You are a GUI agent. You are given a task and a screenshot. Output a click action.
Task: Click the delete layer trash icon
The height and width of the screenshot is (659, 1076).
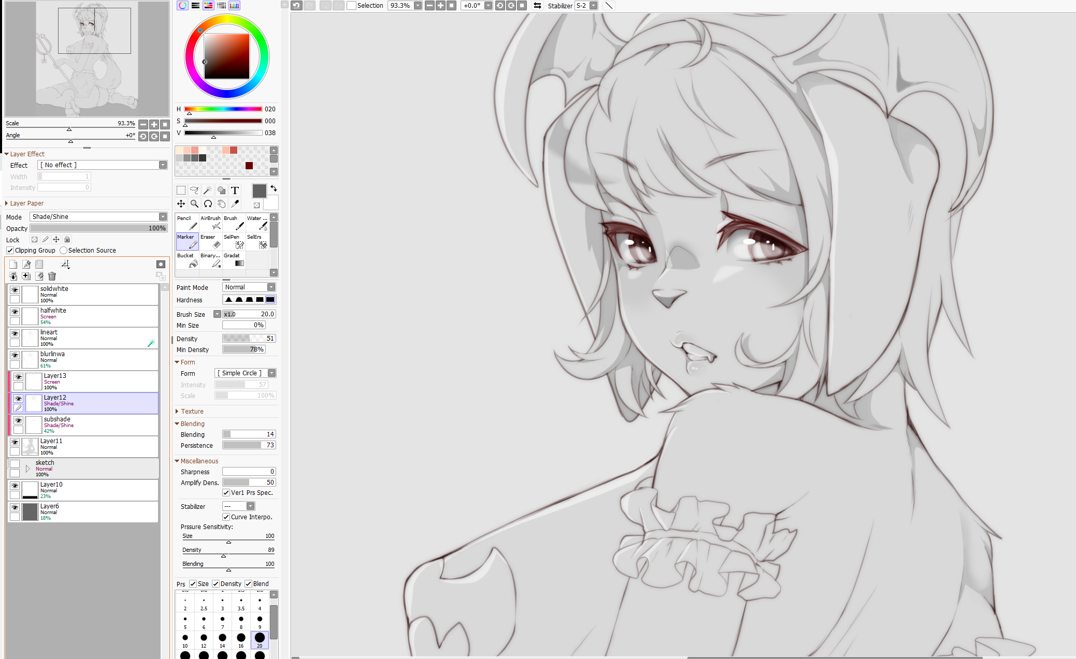pyautogui.click(x=52, y=276)
